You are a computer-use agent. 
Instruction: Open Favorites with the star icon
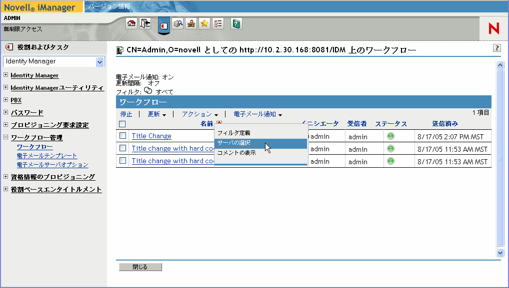tap(204, 23)
